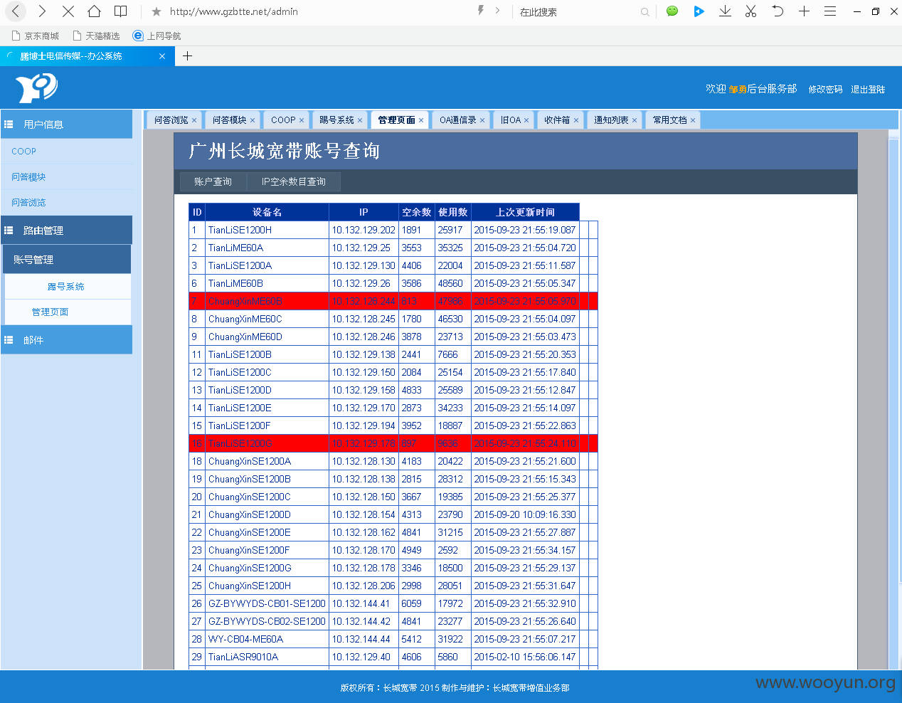Select the scissors screenshot tool
902x703 pixels.
pyautogui.click(x=751, y=11)
